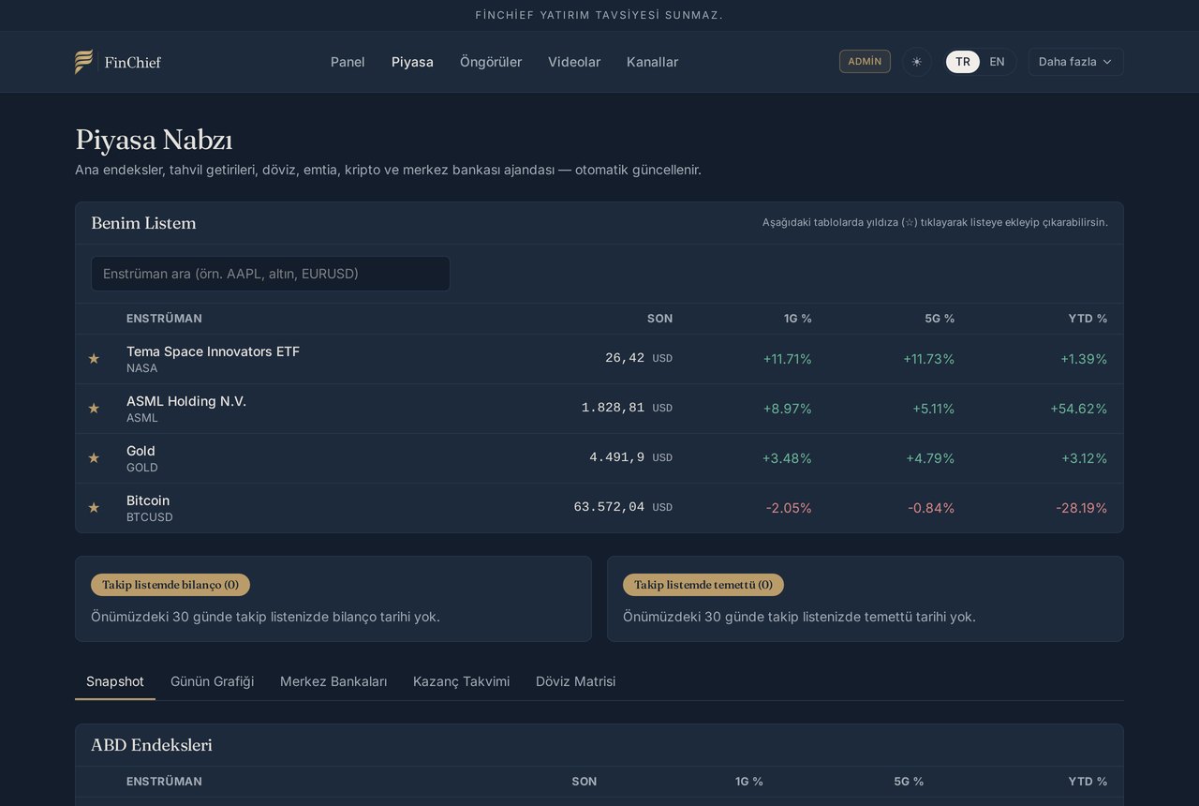Image resolution: width=1199 pixels, height=806 pixels.
Task: Click the +3.48% daily change value
Action: 787,458
